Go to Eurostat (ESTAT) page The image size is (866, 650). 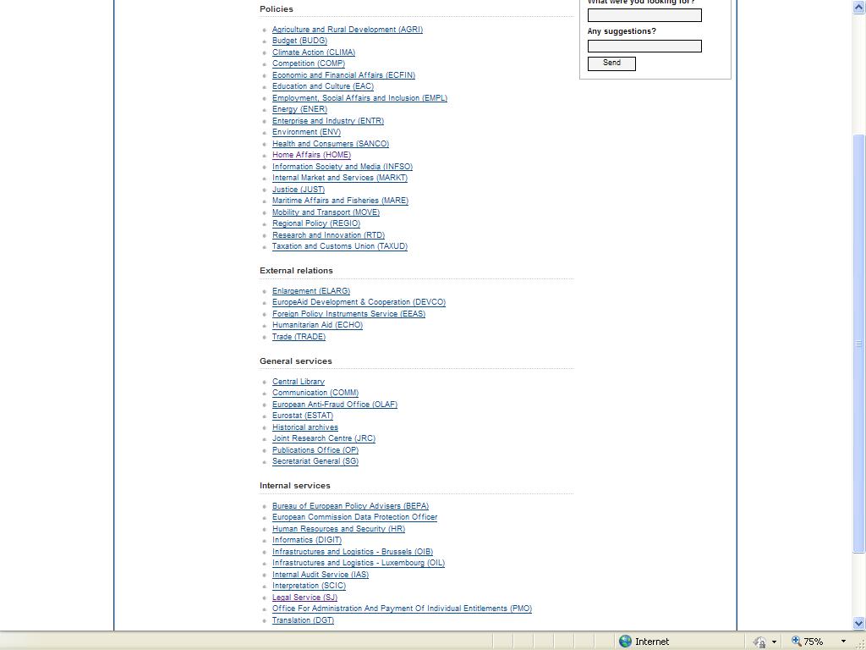coord(302,416)
